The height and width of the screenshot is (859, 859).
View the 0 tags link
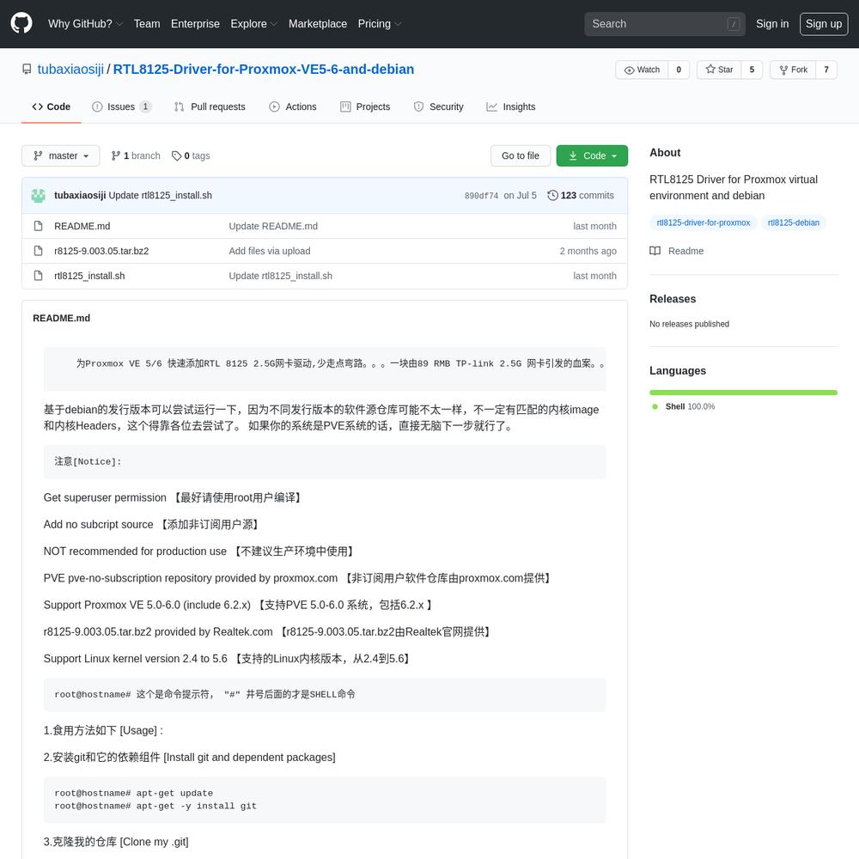pyautogui.click(x=191, y=155)
